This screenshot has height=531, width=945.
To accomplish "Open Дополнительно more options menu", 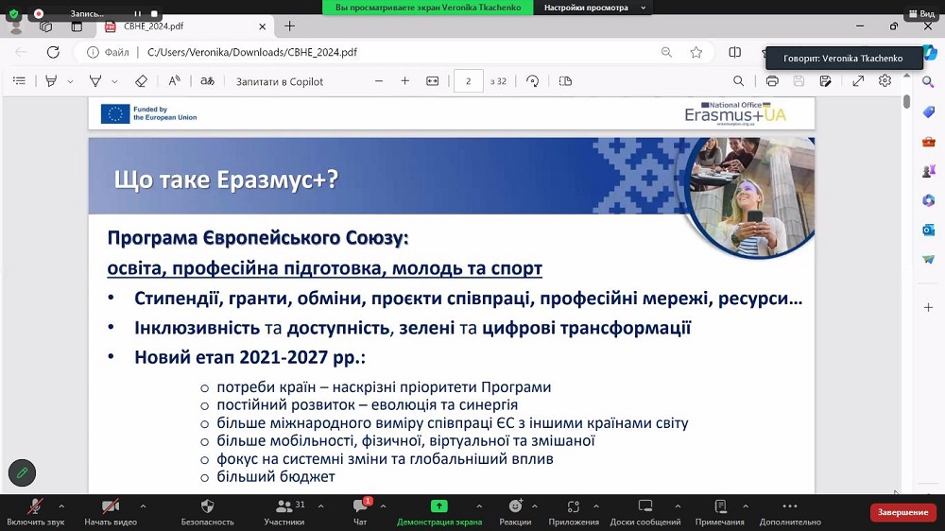I will pos(789,506).
